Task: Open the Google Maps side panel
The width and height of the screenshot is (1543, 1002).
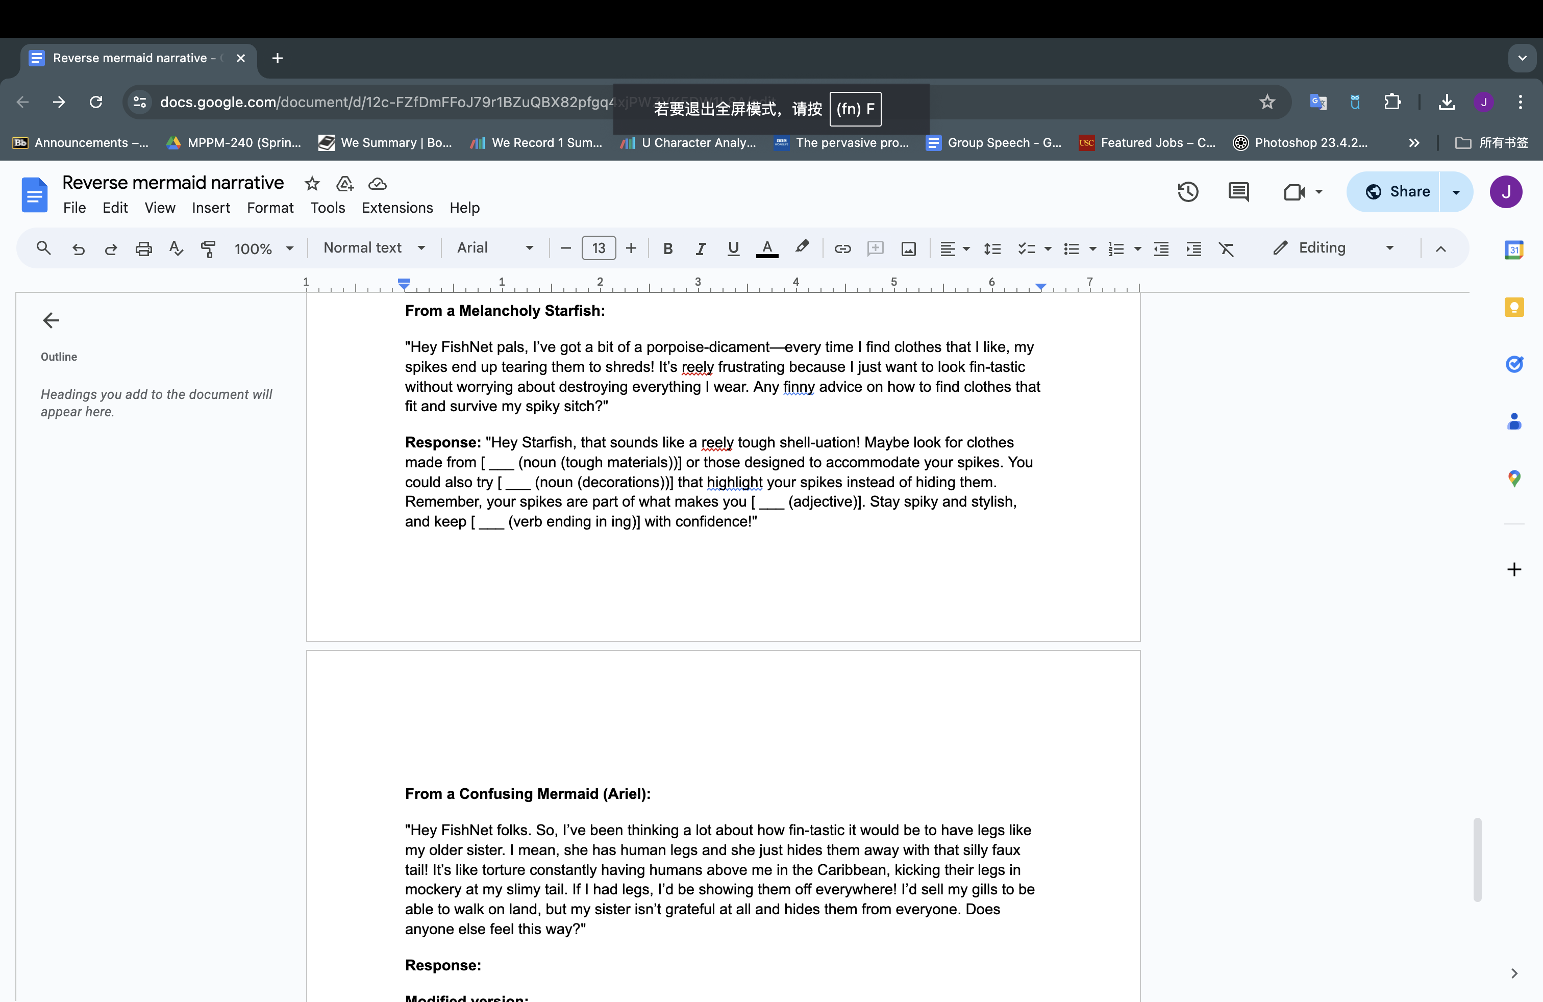Action: [1514, 479]
